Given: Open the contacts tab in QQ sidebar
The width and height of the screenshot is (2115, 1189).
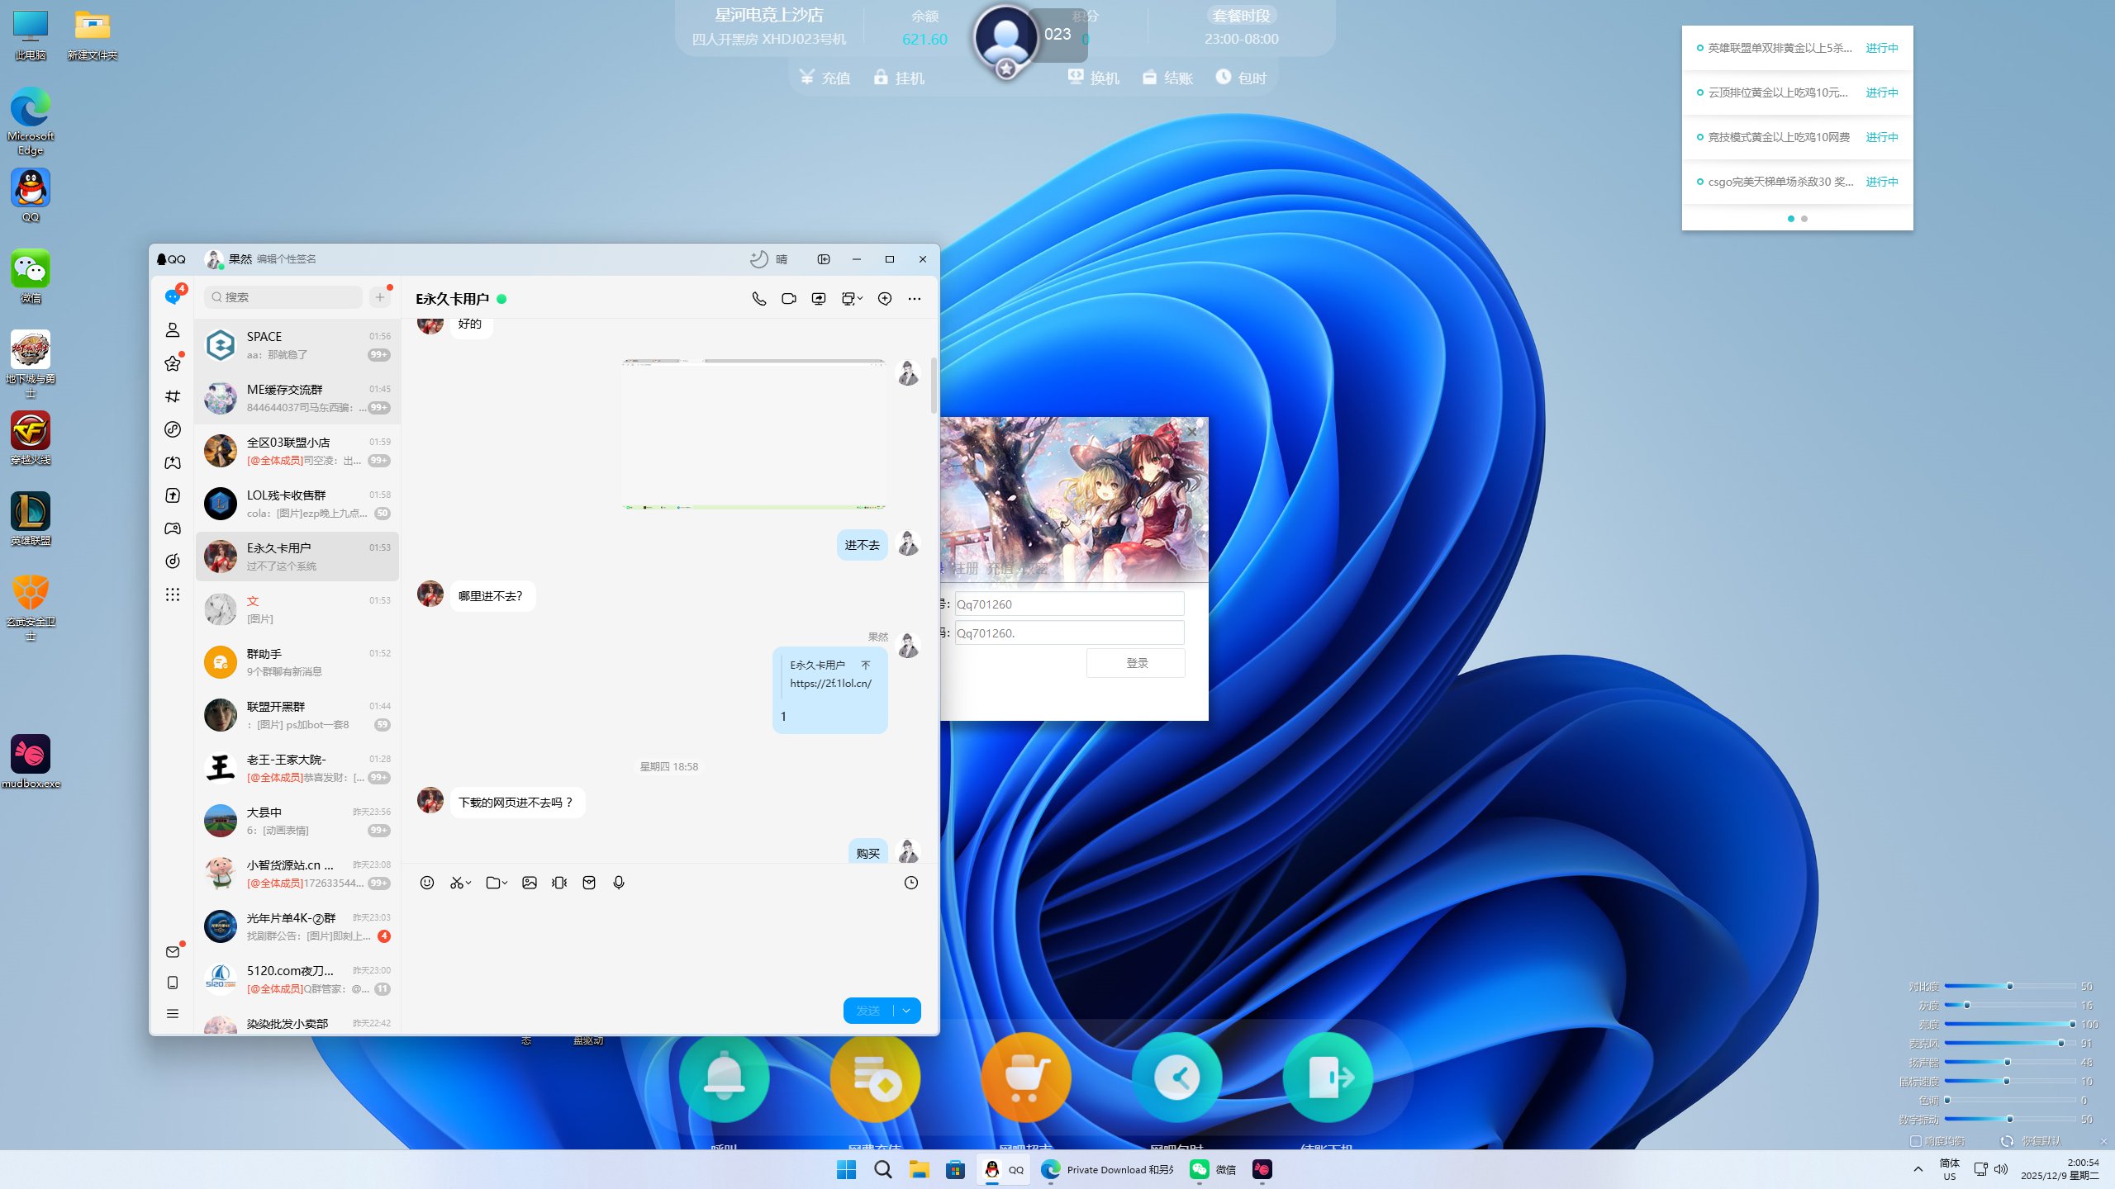Looking at the screenshot, I should coord(172,330).
